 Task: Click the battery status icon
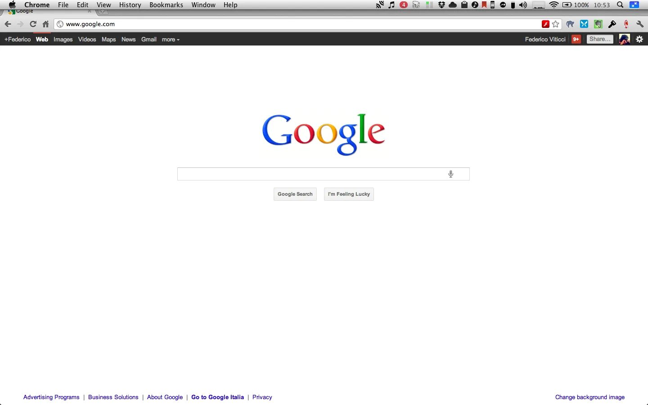point(567,5)
